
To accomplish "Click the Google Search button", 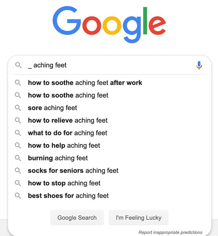I will point(77,218).
